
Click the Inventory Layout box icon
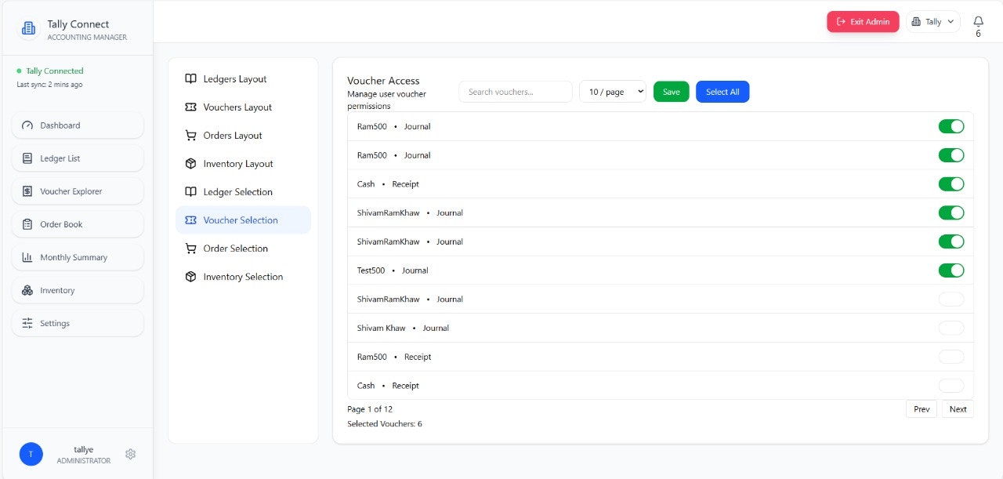[190, 164]
